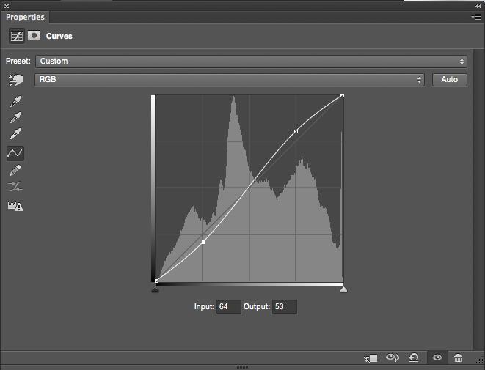485x370 pixels.
Task: Select the on-image targeted adjustment hand tool
Action: (15, 79)
